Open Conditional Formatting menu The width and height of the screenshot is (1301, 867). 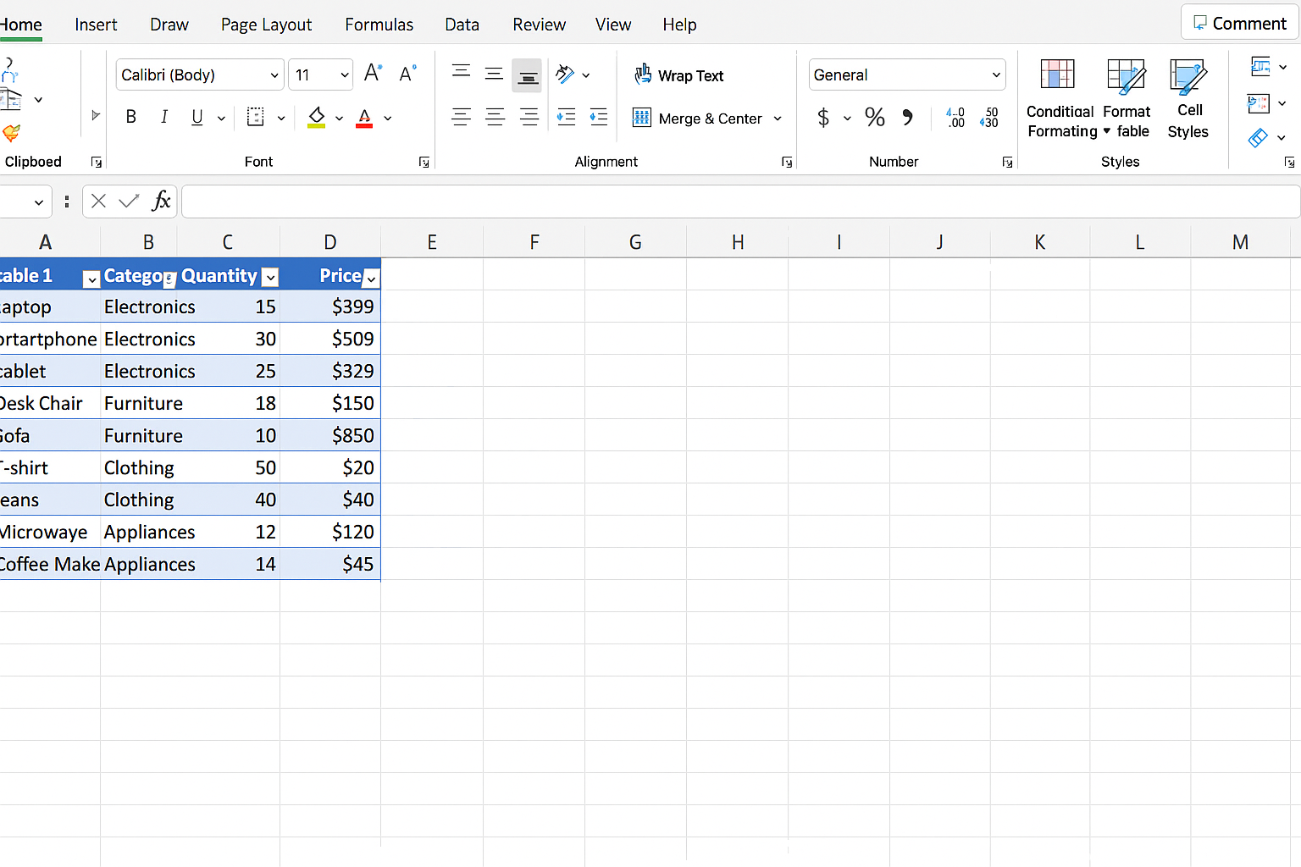coord(1061,99)
